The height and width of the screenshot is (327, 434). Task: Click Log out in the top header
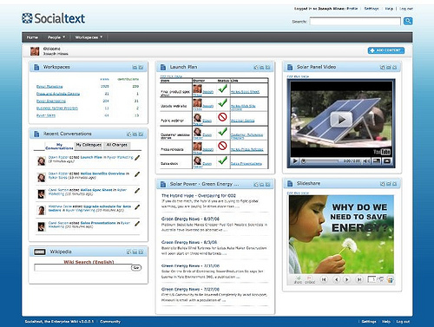(x=406, y=9)
